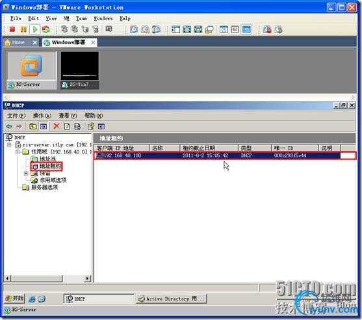
Task: Click the appliance view toolbar icon
Action: pyautogui.click(x=235, y=29)
